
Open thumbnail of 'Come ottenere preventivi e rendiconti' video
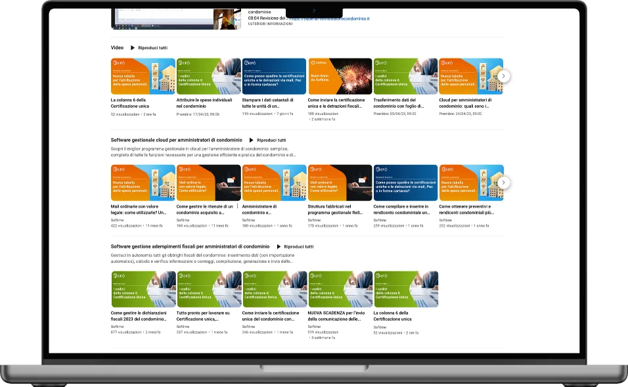[x=472, y=183]
